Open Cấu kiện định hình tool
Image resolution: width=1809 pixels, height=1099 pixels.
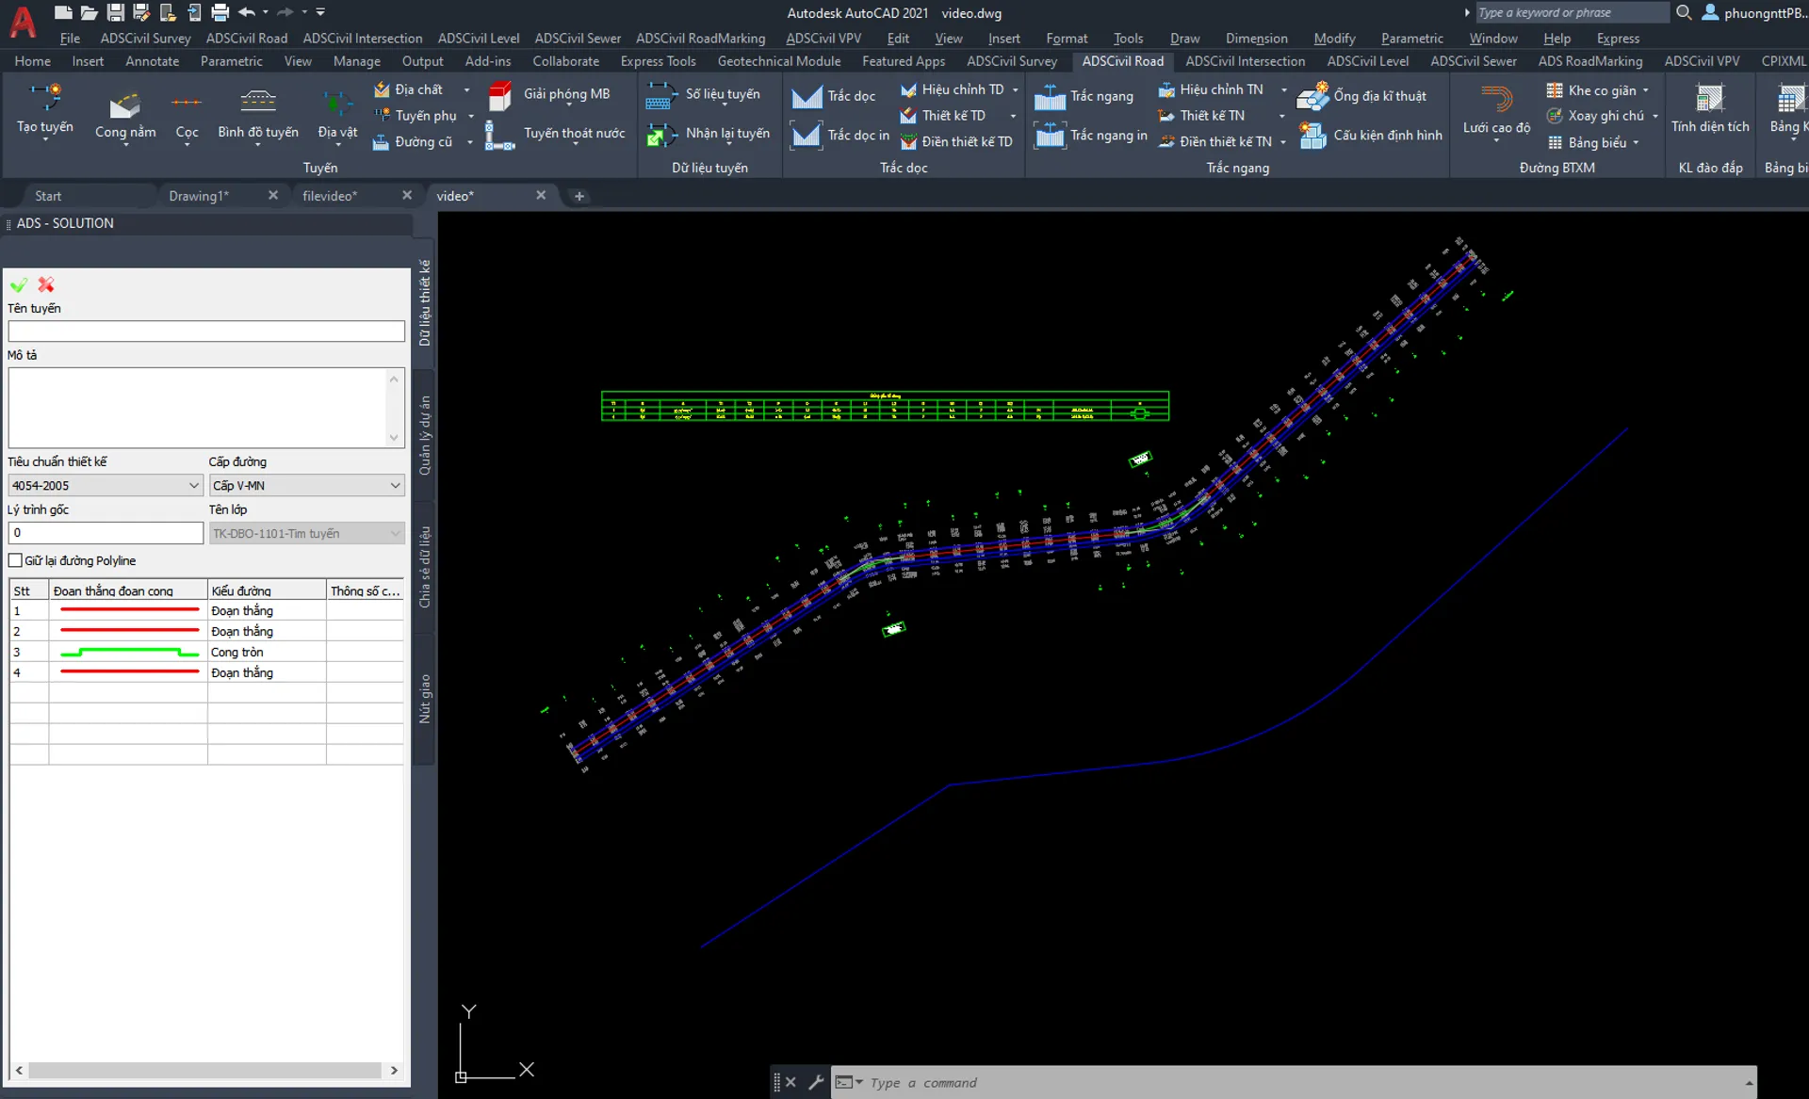1370,135
